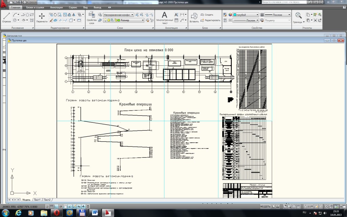The height and width of the screenshot is (217, 347).
Task: Pick the erase tool in Редактирование
Action: pyautogui.click(x=51, y=20)
